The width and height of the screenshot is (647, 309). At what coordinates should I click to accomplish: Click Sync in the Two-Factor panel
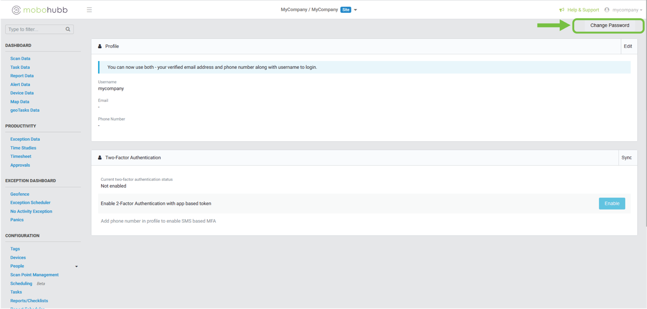tap(626, 158)
